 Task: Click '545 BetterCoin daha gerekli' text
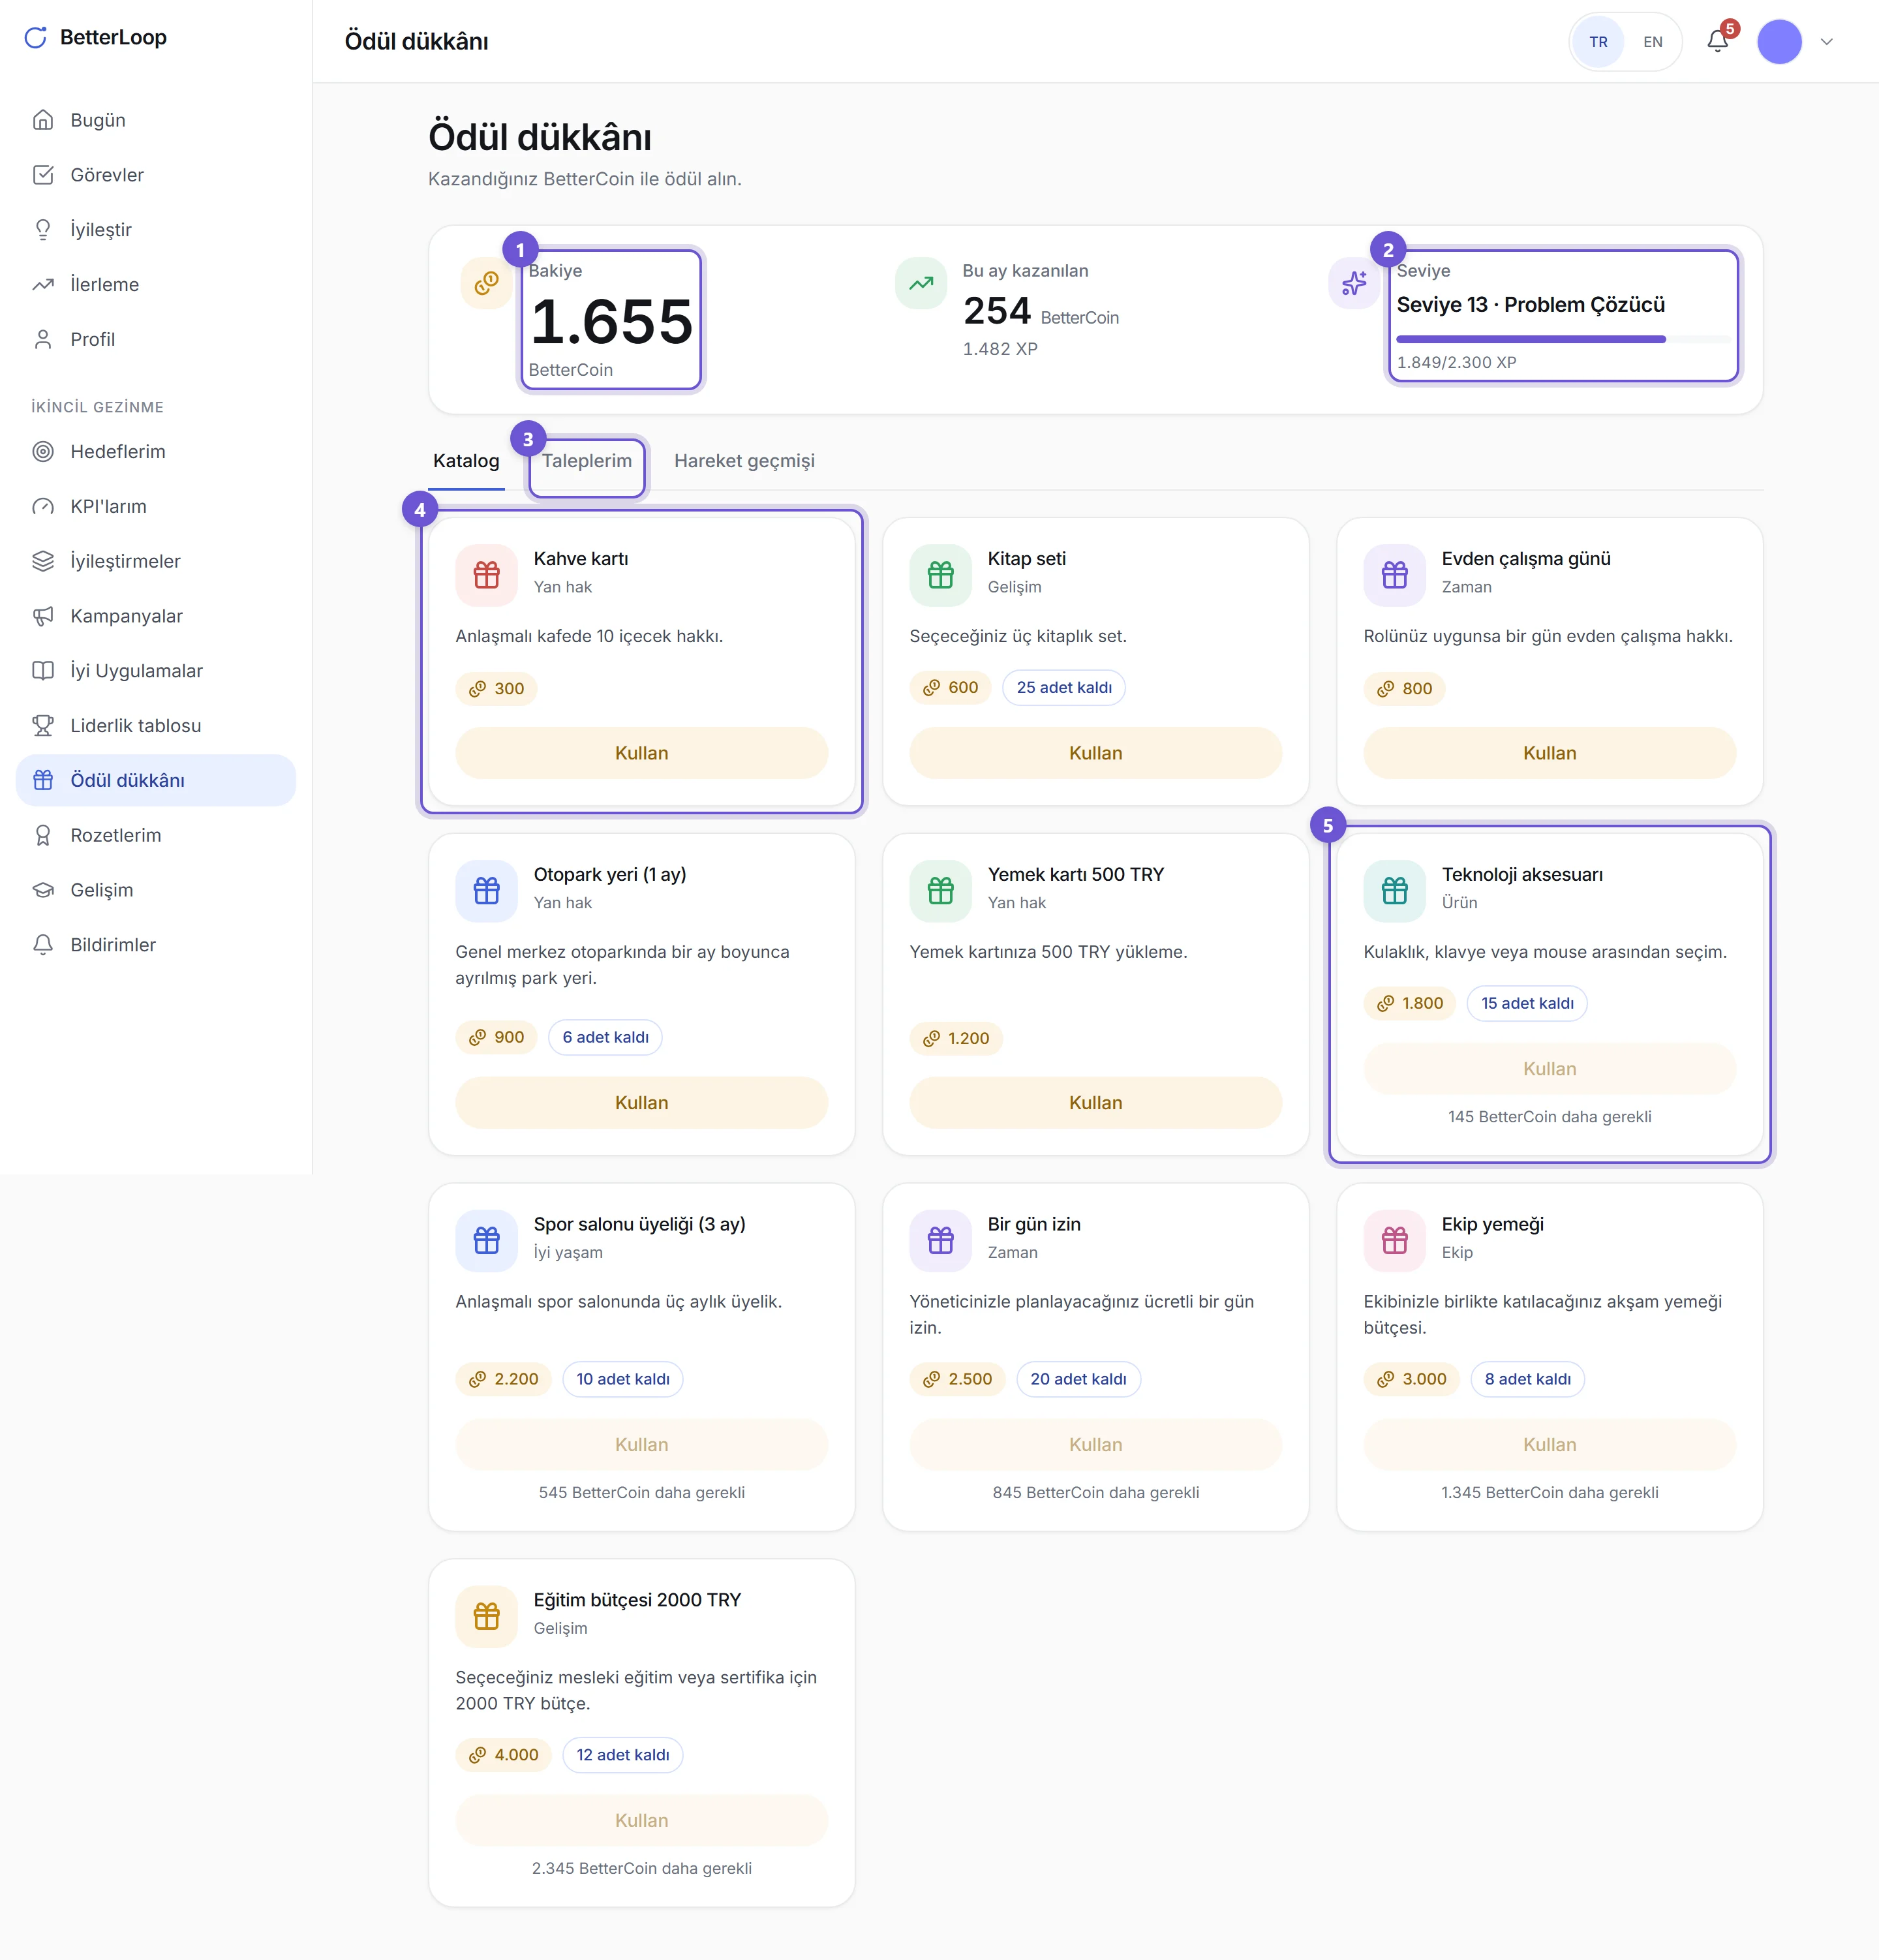(x=642, y=1493)
